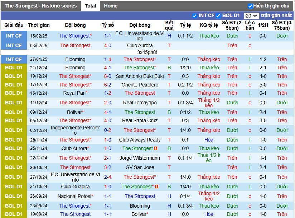Image resolution: width=295 pixels, height=218 pixels.
Task: Switch to the Total tab
Action: 91,6
